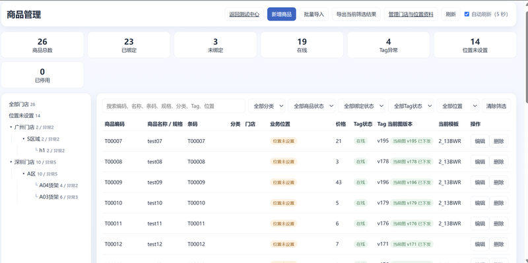Select 广州门店 tree node
528x263 pixels.
click(x=34, y=127)
